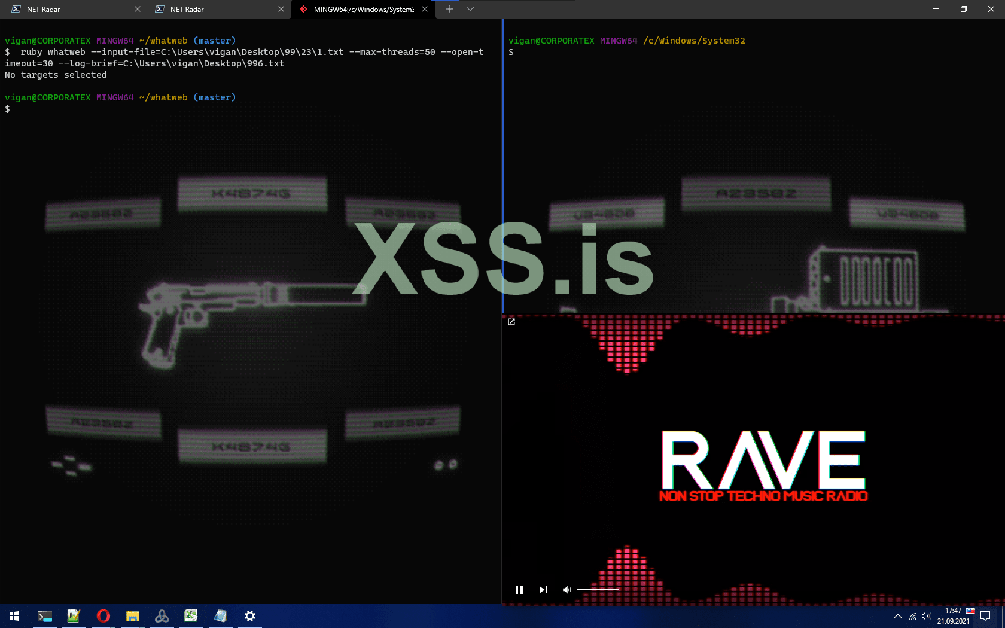Image resolution: width=1005 pixels, height=628 pixels.
Task: Open the network status tray icon
Action: coord(913,616)
